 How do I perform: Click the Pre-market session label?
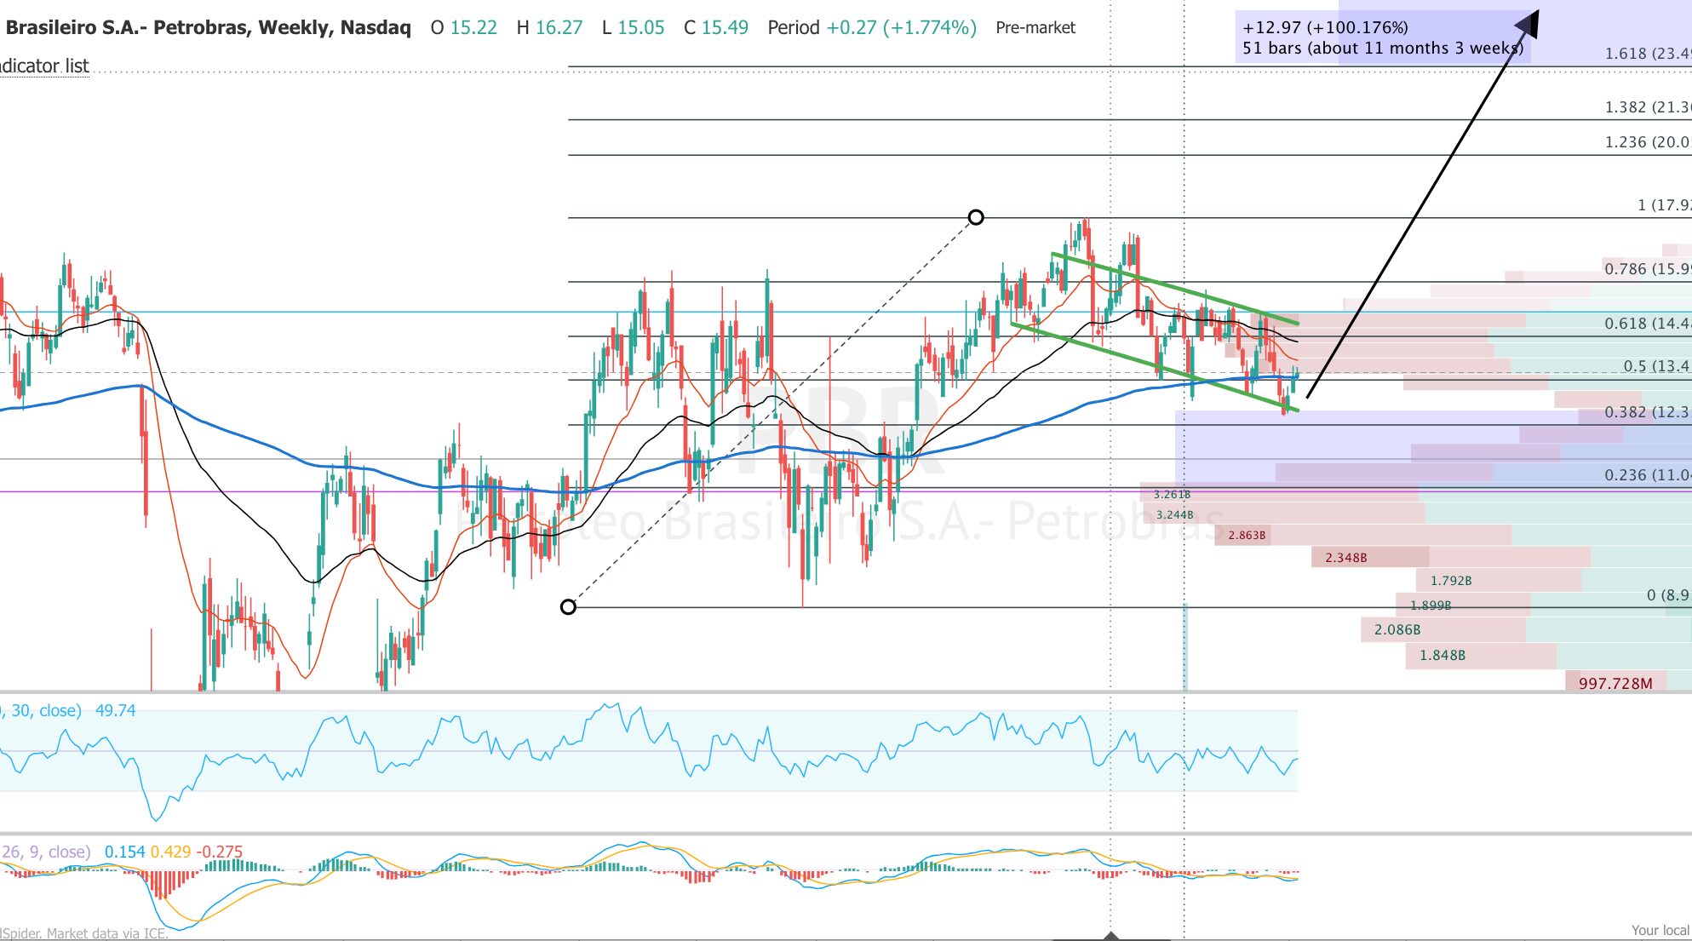(1035, 27)
